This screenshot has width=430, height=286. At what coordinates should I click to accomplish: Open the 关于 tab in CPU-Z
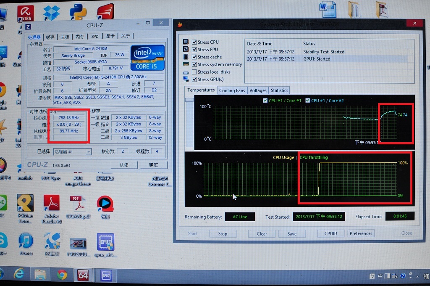(126, 36)
